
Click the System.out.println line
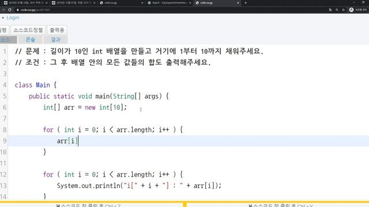pos(139,186)
